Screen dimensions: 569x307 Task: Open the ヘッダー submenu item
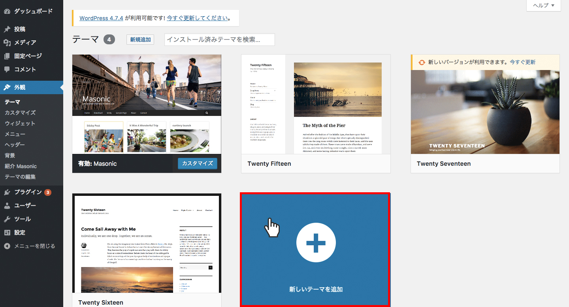point(15,145)
